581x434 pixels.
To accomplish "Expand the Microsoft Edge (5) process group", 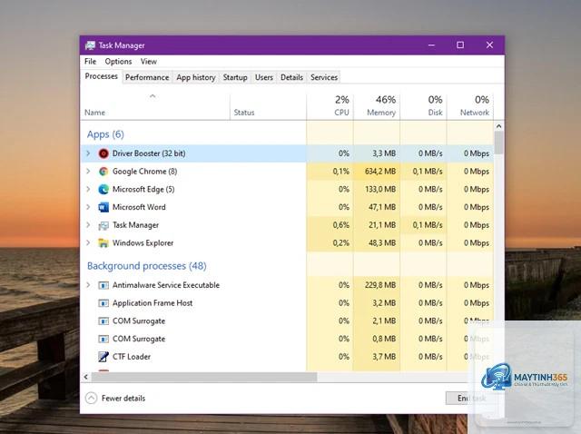I will pos(88,189).
